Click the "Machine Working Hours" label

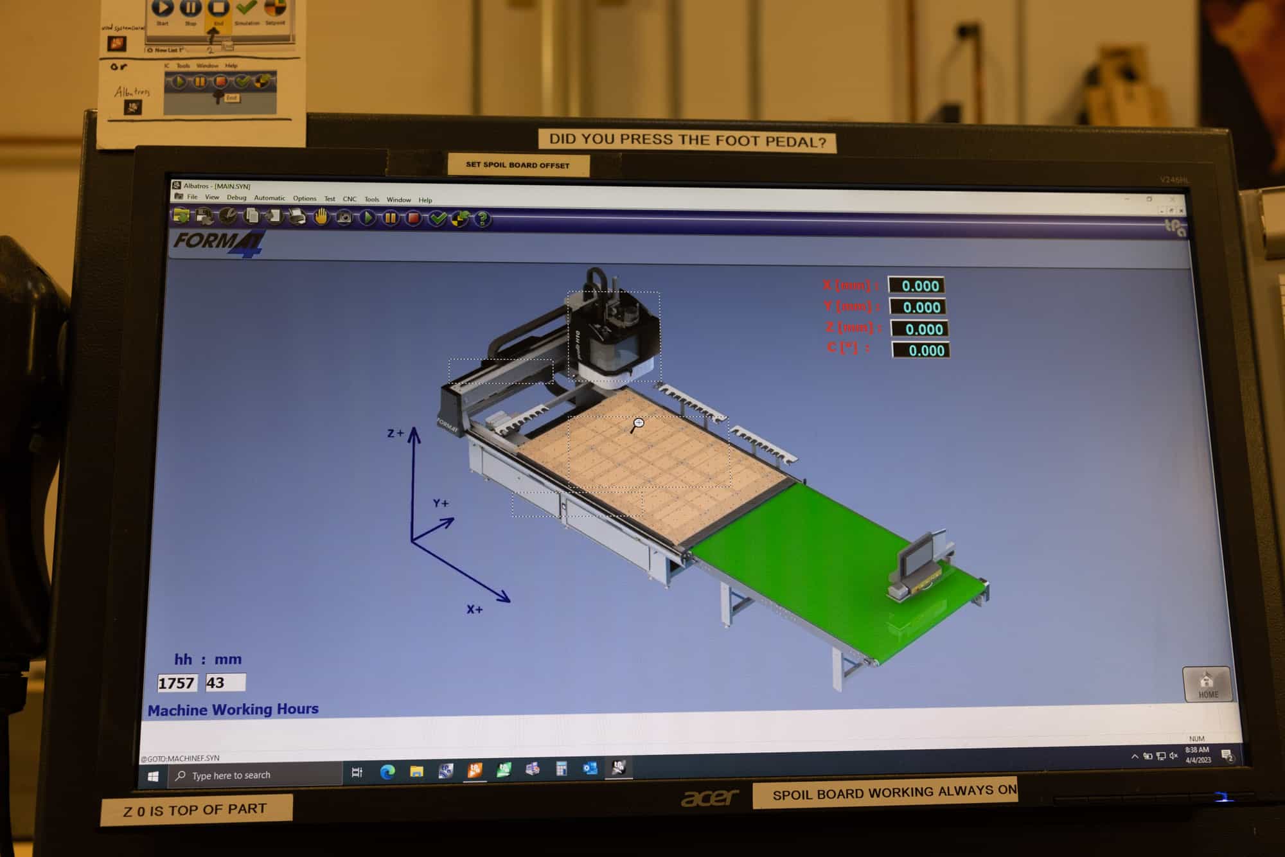[233, 709]
